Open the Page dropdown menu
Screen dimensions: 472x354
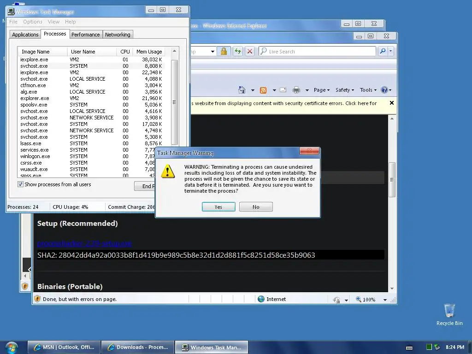[x=321, y=90]
